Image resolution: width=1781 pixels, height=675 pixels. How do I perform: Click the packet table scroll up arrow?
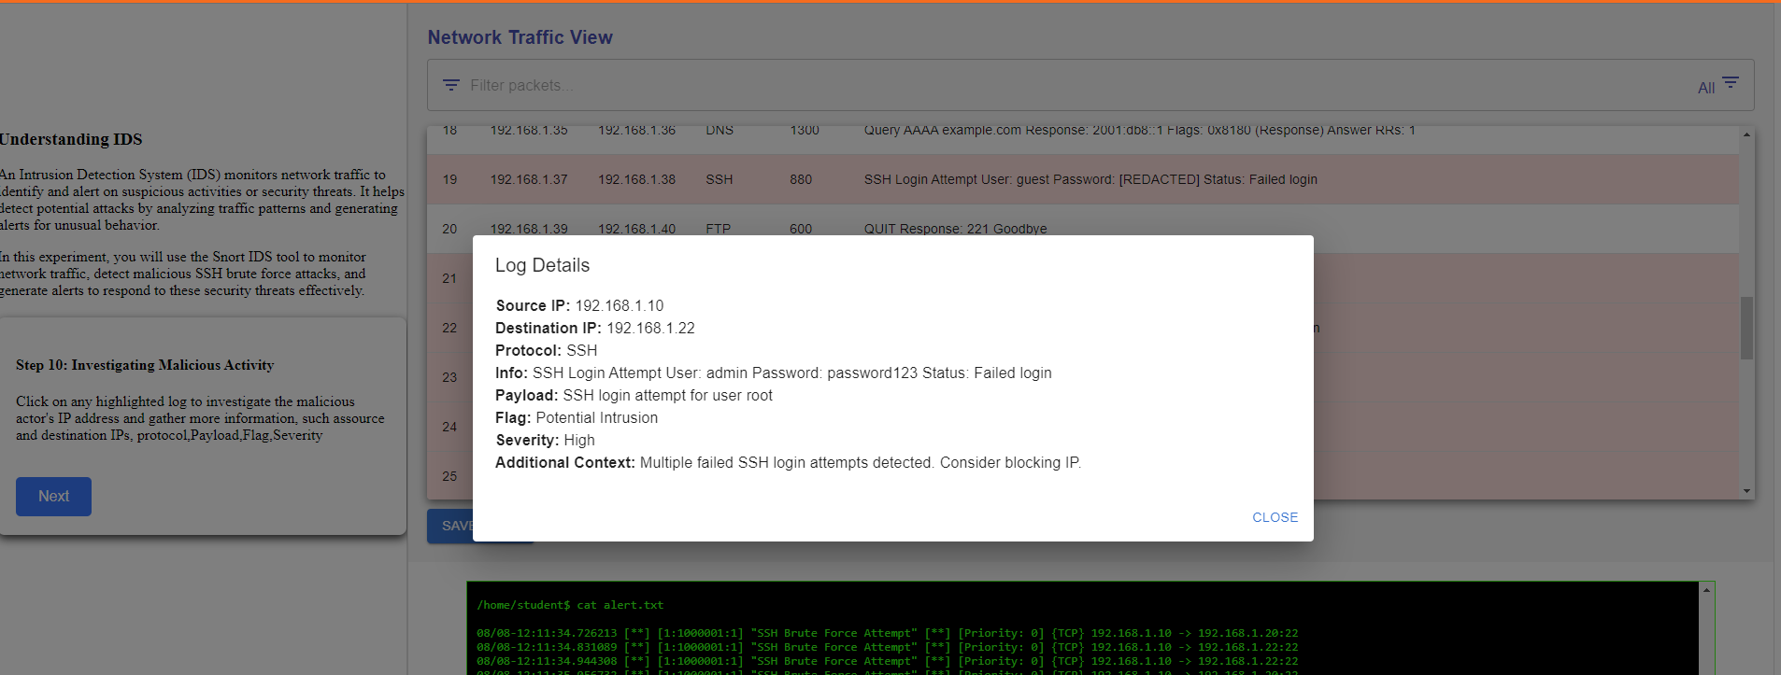click(x=1746, y=135)
